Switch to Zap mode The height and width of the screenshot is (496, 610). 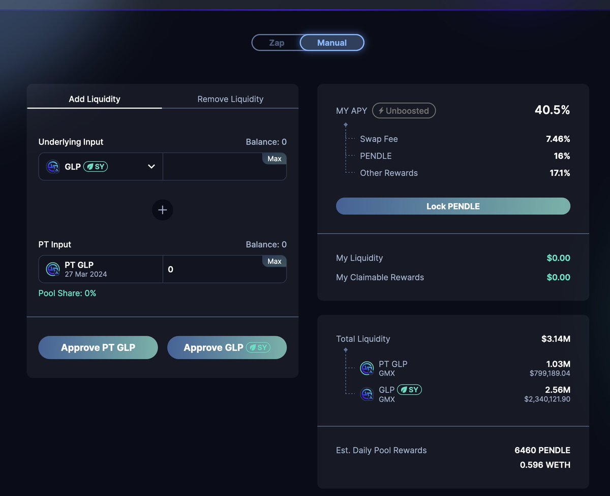(x=277, y=43)
